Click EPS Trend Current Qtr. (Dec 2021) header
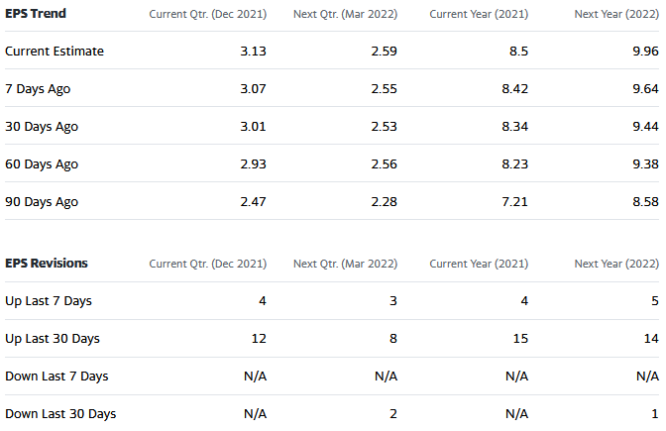The width and height of the screenshot is (666, 431). [x=207, y=14]
